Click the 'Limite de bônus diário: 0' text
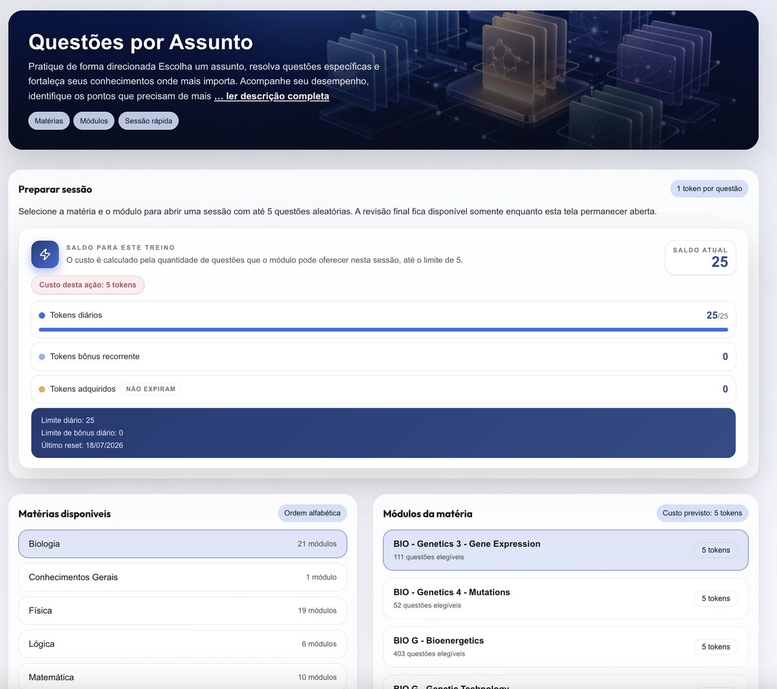The width and height of the screenshot is (777, 689). click(82, 433)
